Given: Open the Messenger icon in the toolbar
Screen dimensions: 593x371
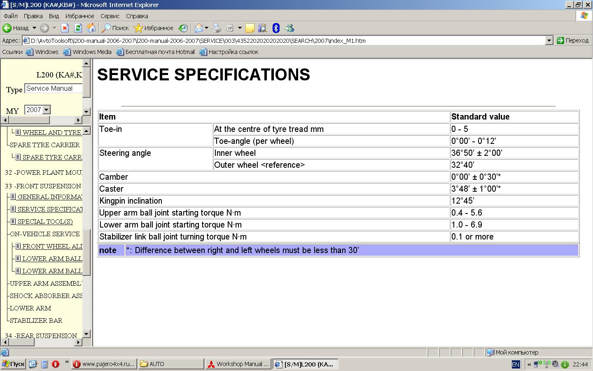Looking at the screenshot, I should [x=289, y=28].
